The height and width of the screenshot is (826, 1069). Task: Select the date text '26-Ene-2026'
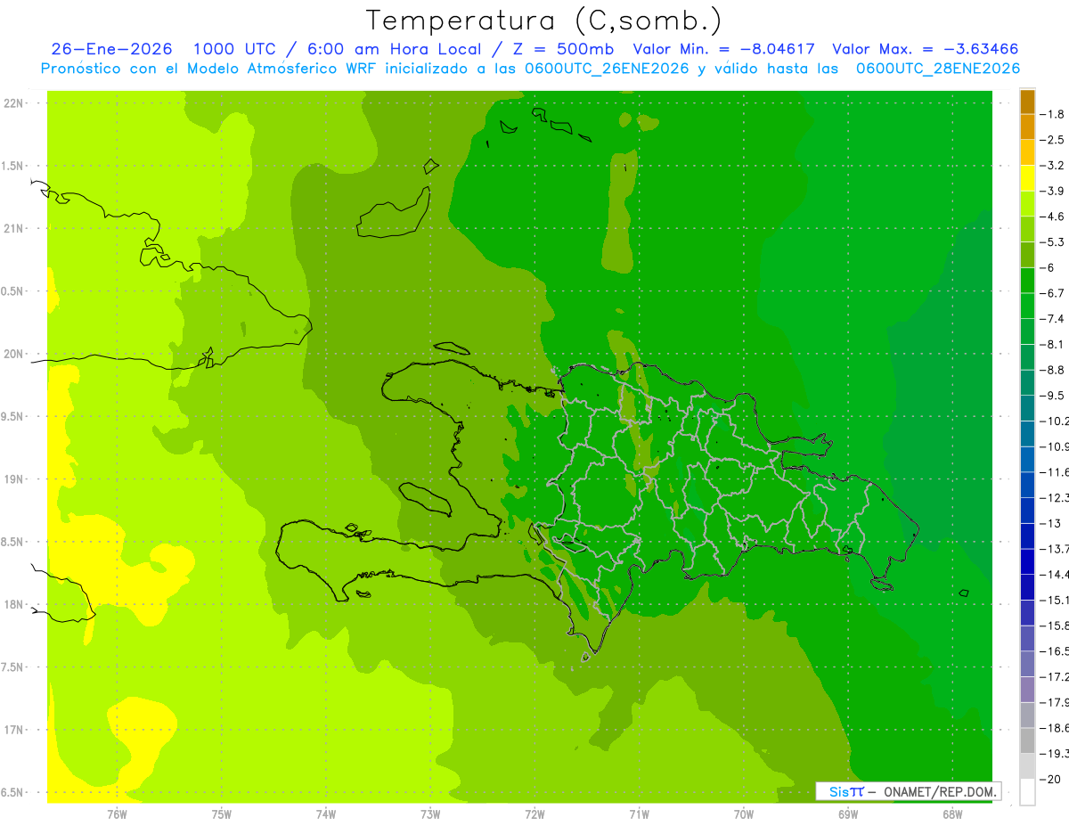pos(111,49)
